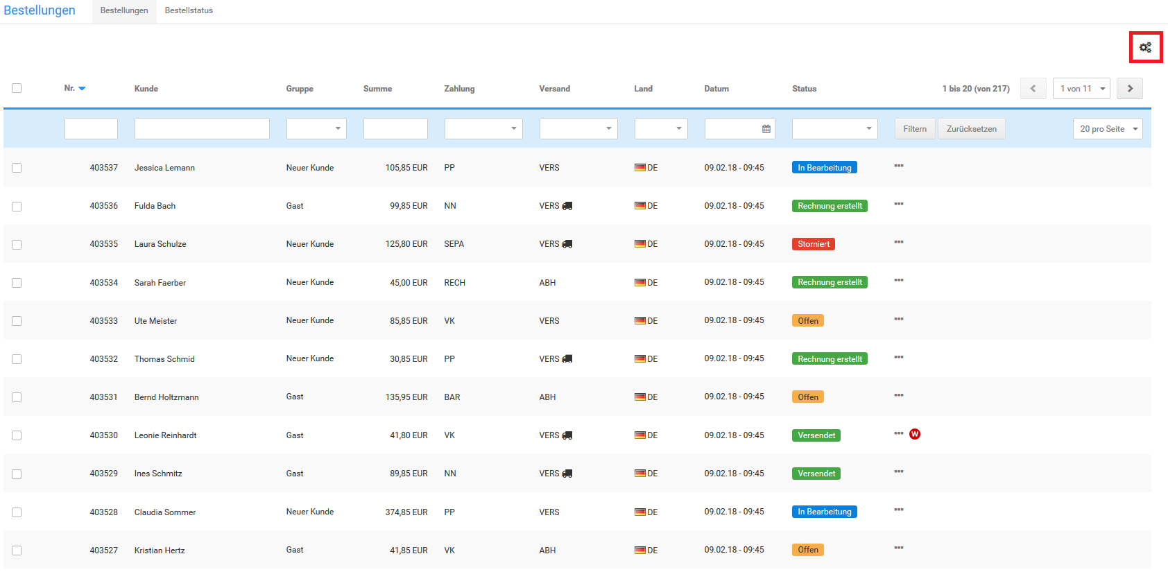Switch to the Bestellstatus tab
Screen dimensions: 1168x572
pyautogui.click(x=189, y=11)
